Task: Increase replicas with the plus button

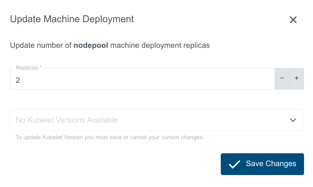Action: click(297, 79)
